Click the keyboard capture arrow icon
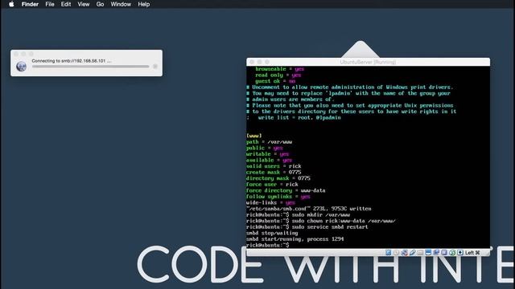The image size is (515, 289). 460,253
